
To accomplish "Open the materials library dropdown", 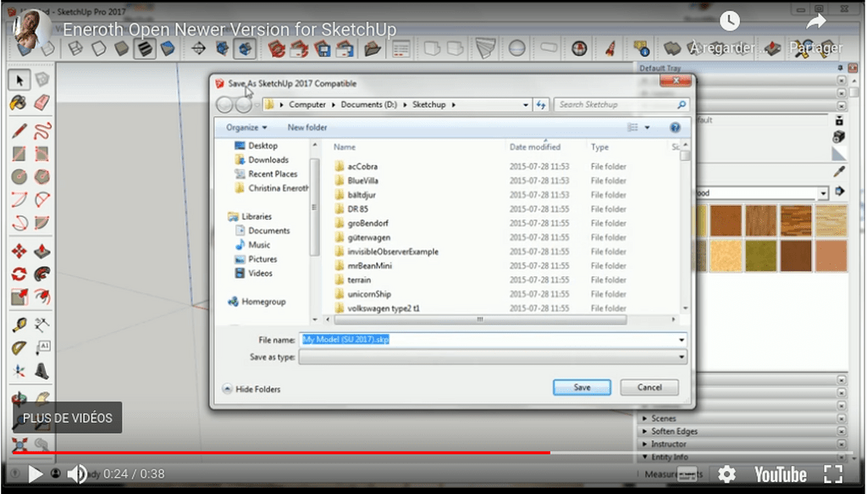I will [x=823, y=193].
